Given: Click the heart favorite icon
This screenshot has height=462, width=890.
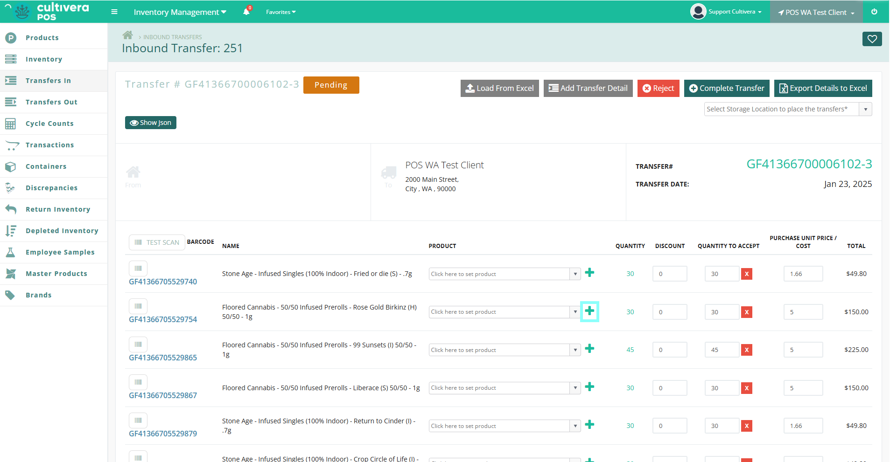Looking at the screenshot, I should tap(872, 39).
